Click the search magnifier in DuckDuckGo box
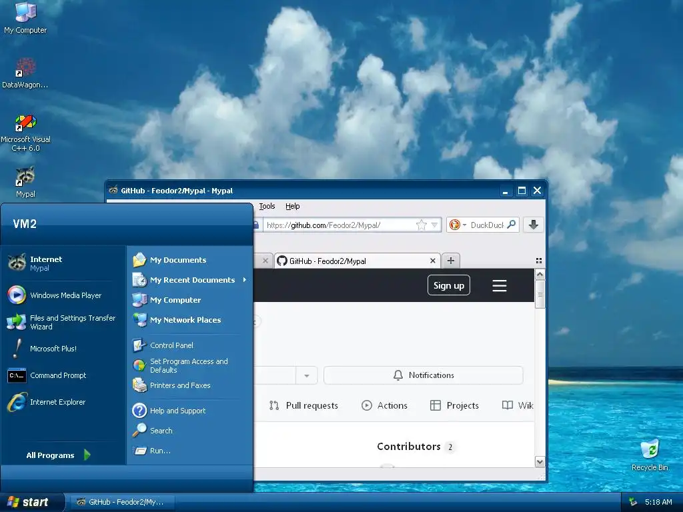 pos(512,224)
